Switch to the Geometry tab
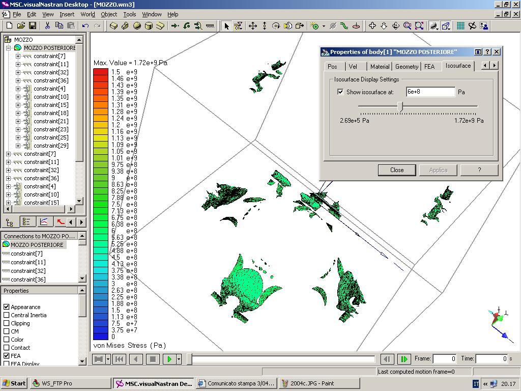 point(407,67)
